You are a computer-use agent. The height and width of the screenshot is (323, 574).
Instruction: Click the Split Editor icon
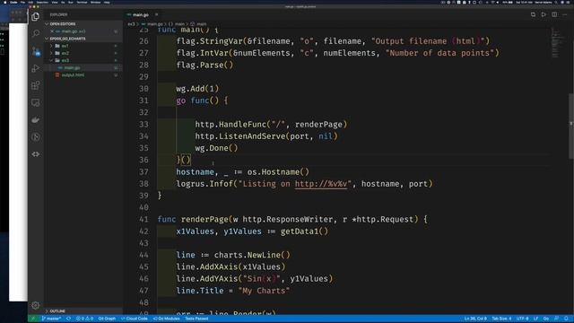[x=554, y=14]
